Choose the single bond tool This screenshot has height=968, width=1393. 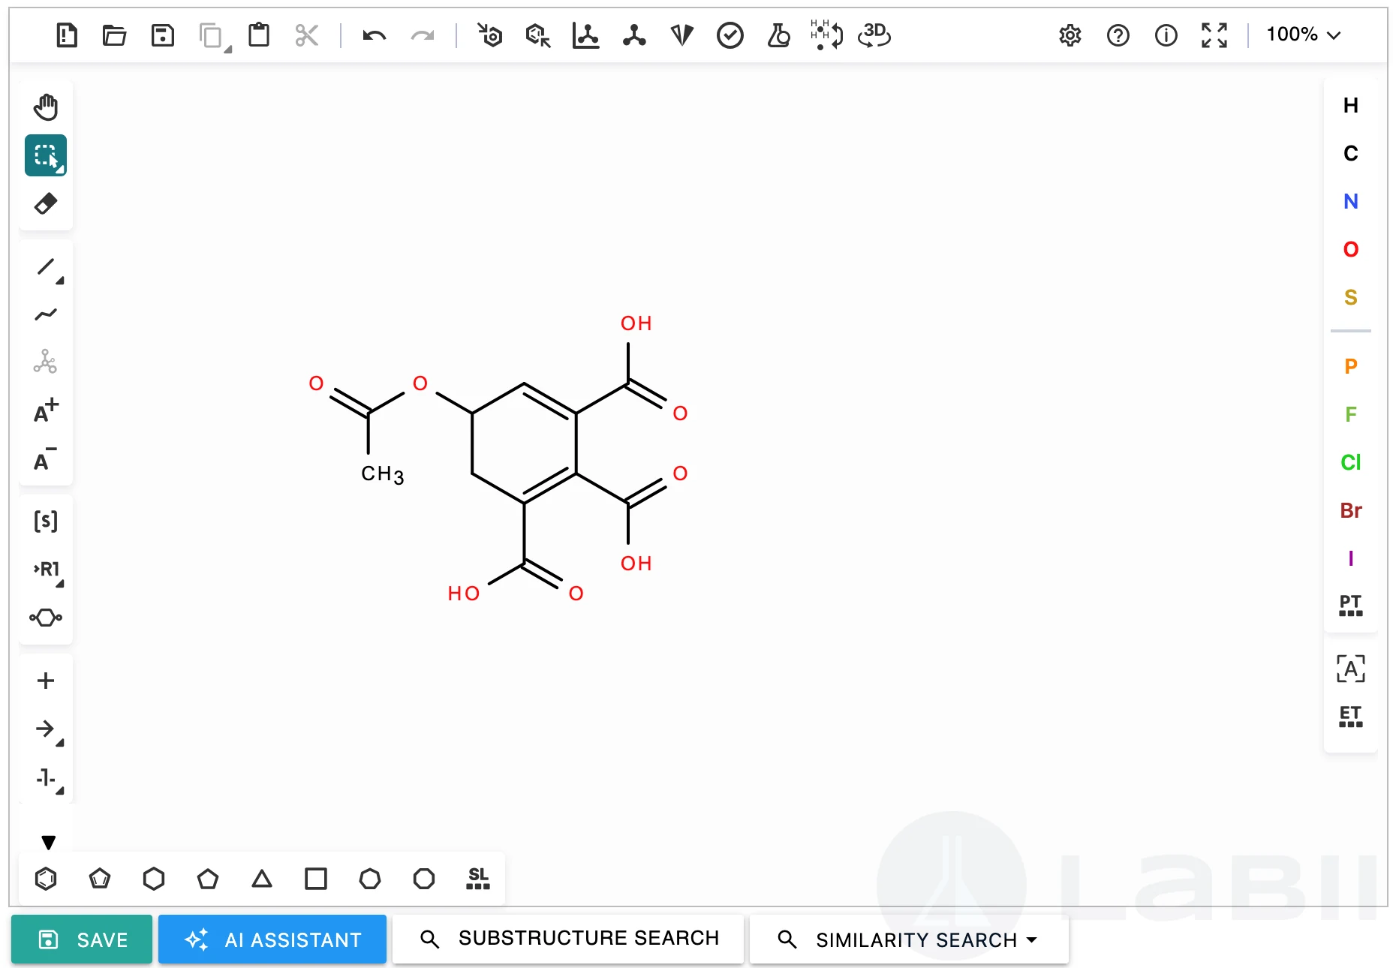click(46, 266)
